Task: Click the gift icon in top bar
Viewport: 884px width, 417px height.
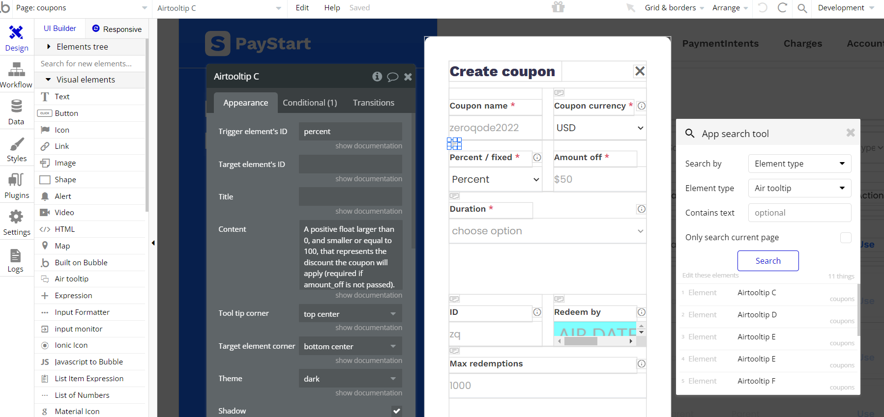Action: pos(558,7)
